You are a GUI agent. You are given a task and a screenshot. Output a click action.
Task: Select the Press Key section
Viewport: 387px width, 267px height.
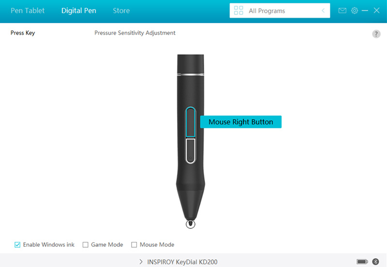(x=23, y=33)
